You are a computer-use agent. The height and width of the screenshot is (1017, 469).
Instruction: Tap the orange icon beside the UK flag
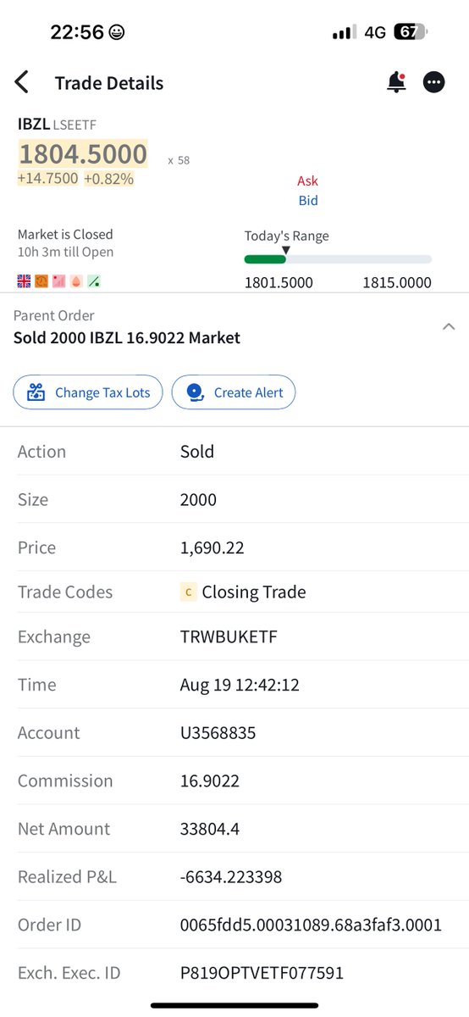click(x=41, y=281)
